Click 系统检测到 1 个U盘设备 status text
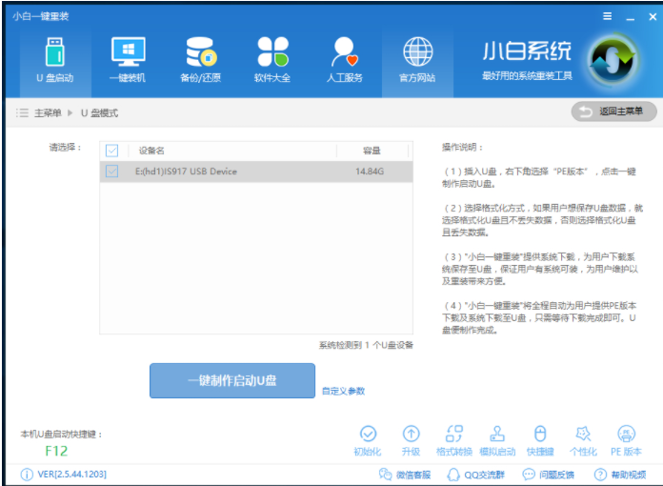The width and height of the screenshot is (663, 486). tap(366, 345)
